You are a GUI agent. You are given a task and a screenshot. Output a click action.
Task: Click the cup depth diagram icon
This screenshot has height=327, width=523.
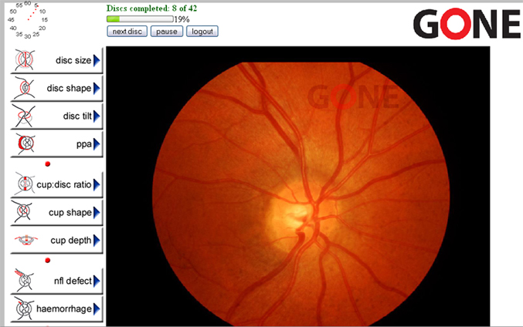click(x=26, y=240)
